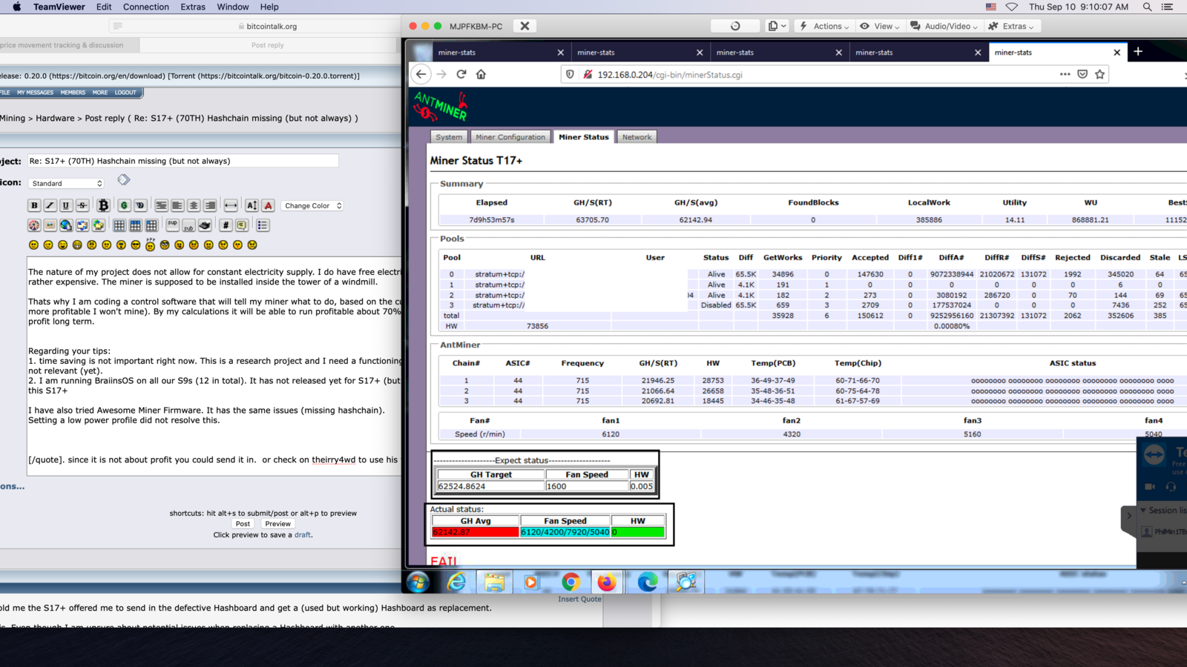1187x667 pixels.
Task: Open the draft link
Action: (302, 534)
